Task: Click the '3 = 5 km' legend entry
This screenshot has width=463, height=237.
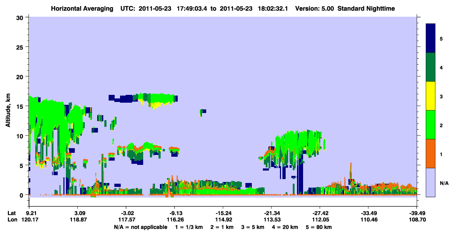Action: [253, 227]
